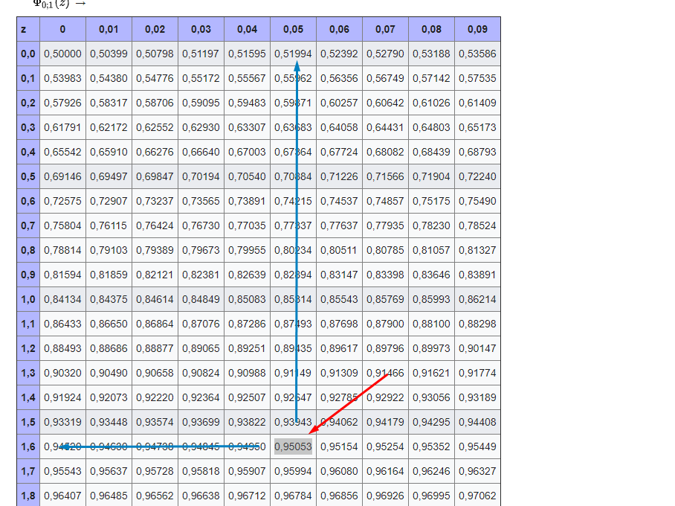
Task: Click the cell showing 0,72240
Action: pyautogui.click(x=477, y=176)
